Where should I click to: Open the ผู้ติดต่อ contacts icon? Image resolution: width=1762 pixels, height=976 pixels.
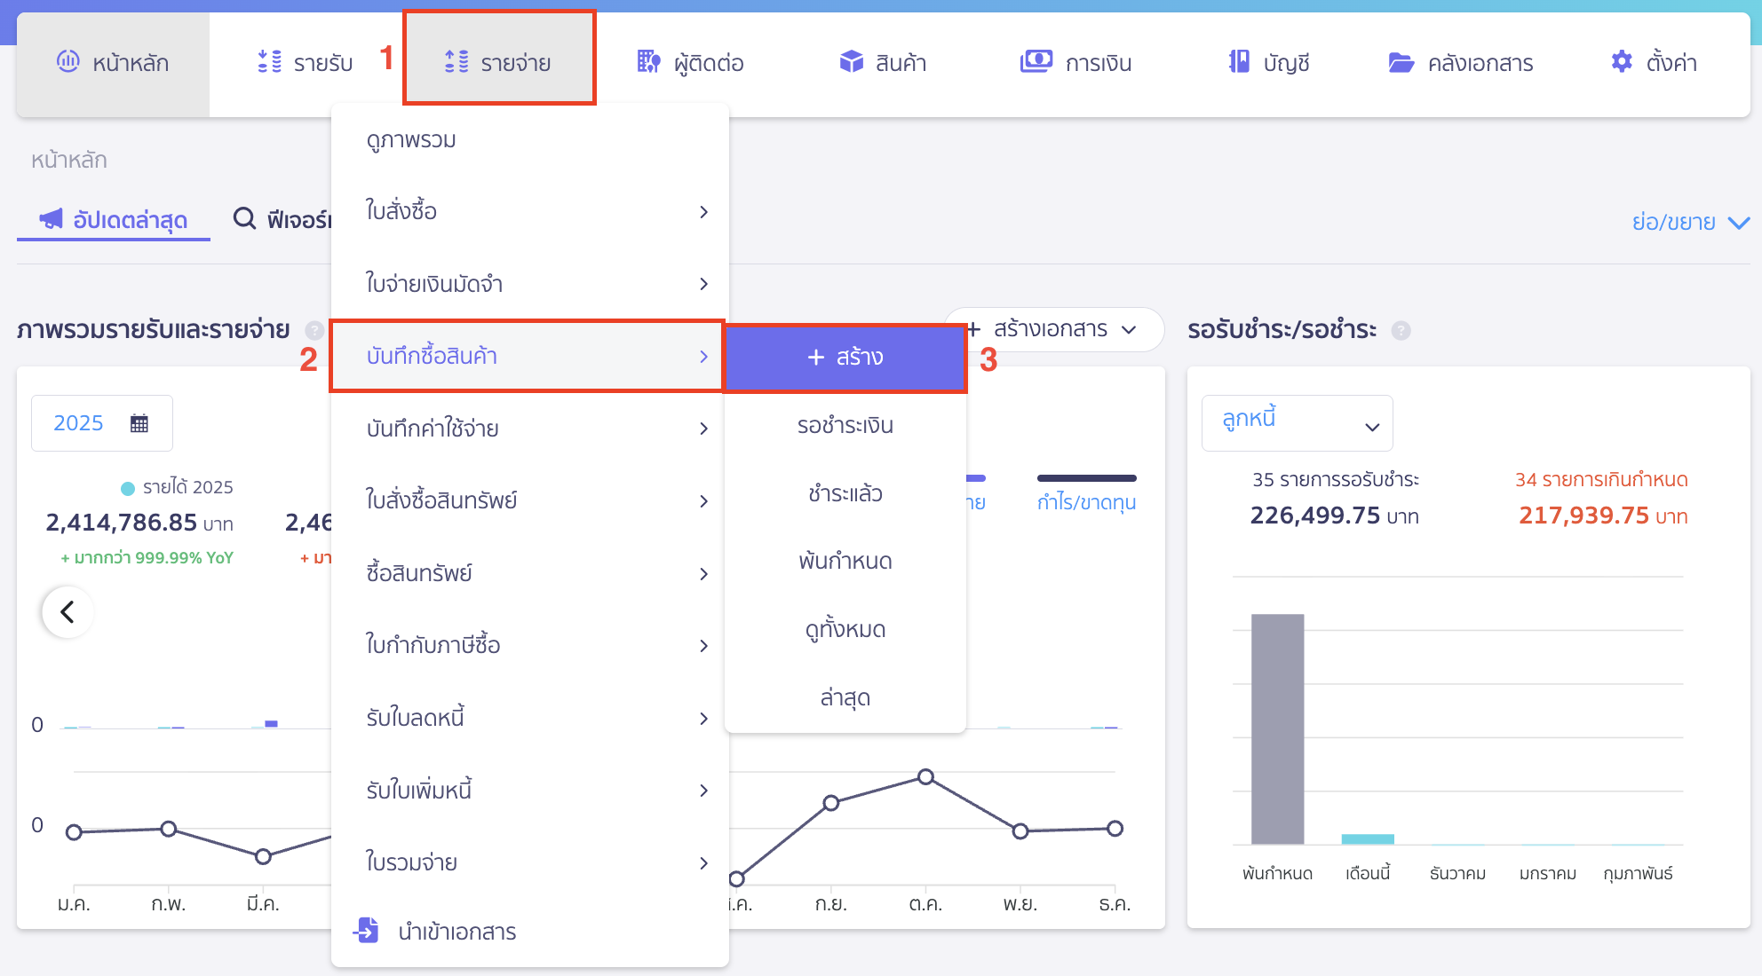pos(649,62)
